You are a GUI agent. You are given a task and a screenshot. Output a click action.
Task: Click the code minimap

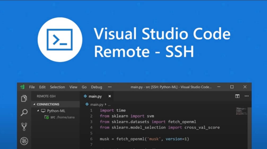241,111
